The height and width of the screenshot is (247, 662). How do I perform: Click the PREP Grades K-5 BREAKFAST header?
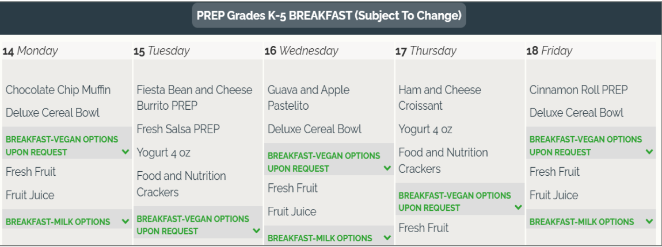pyautogui.click(x=329, y=16)
